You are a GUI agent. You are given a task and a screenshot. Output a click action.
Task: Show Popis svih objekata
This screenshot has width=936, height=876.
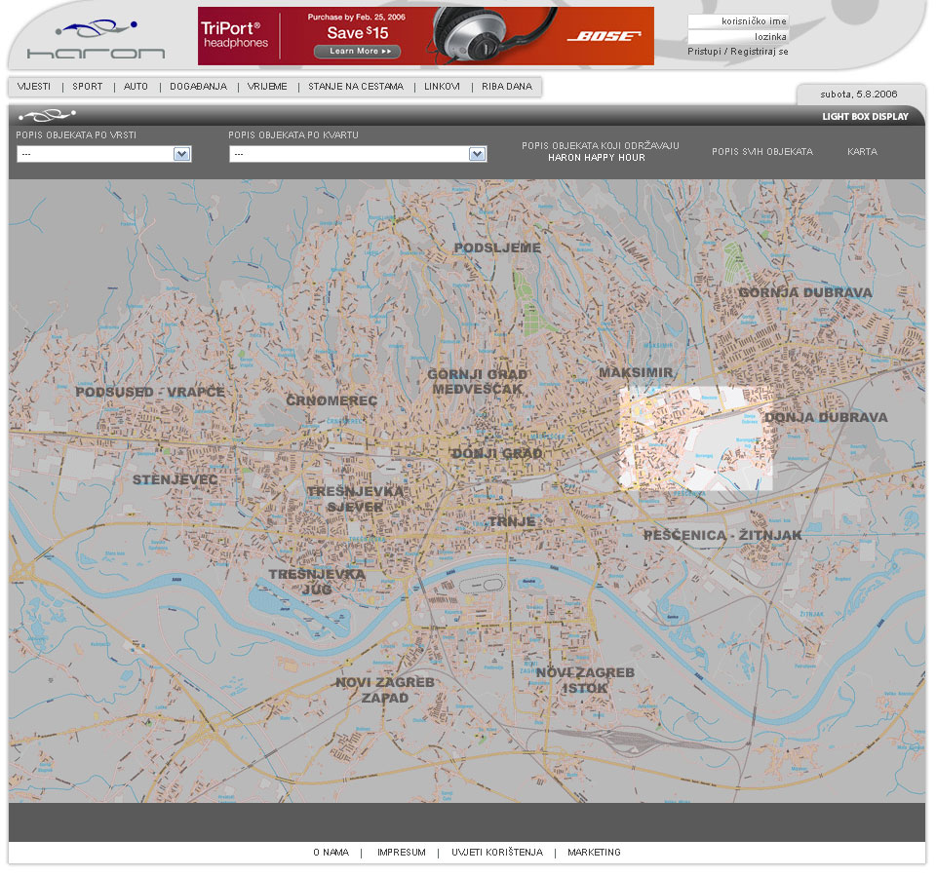coord(761,152)
